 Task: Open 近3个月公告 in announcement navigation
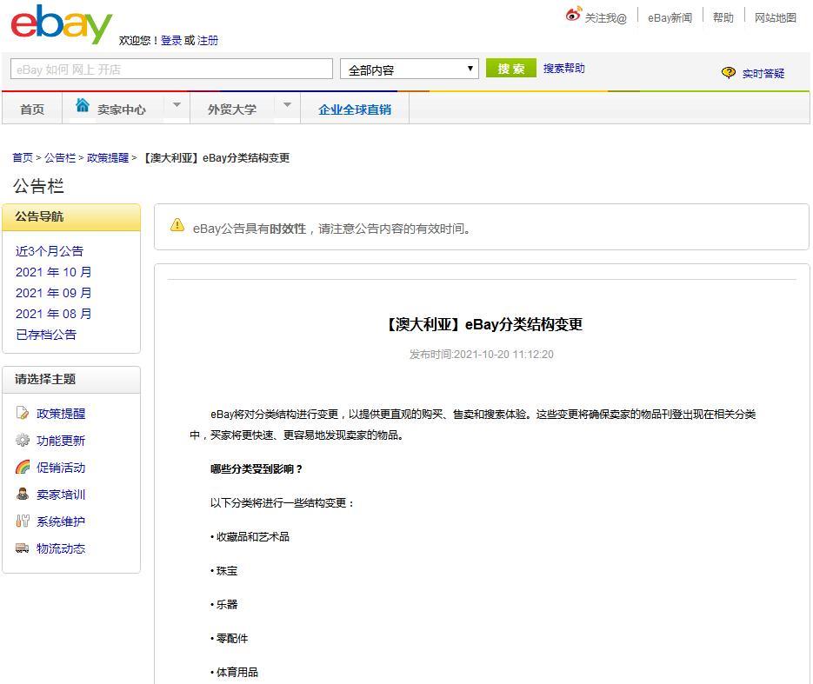[50, 251]
